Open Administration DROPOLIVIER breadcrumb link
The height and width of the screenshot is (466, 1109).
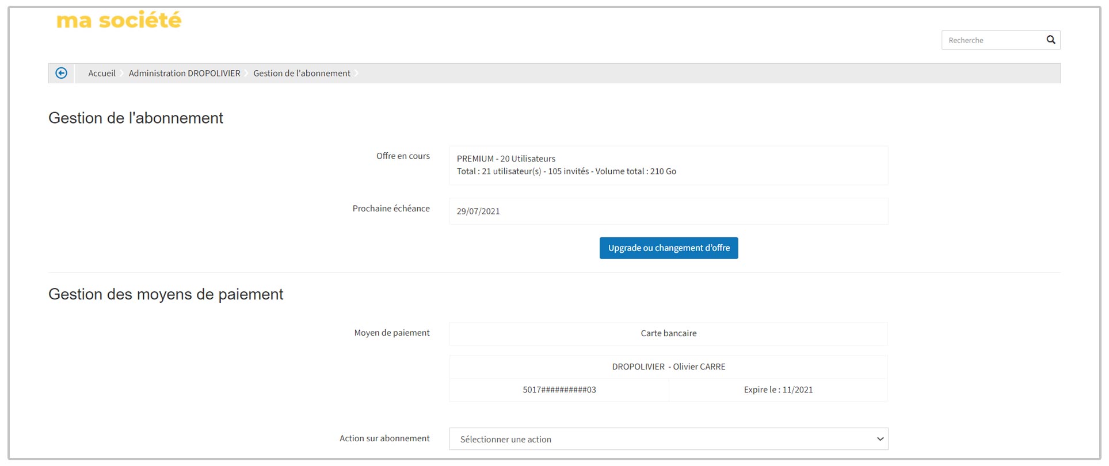click(x=184, y=73)
